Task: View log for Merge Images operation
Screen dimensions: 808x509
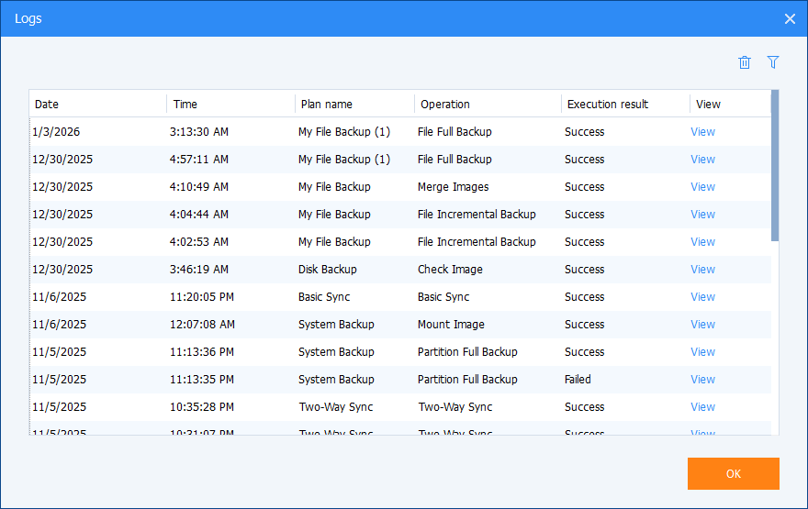Action: tap(702, 187)
